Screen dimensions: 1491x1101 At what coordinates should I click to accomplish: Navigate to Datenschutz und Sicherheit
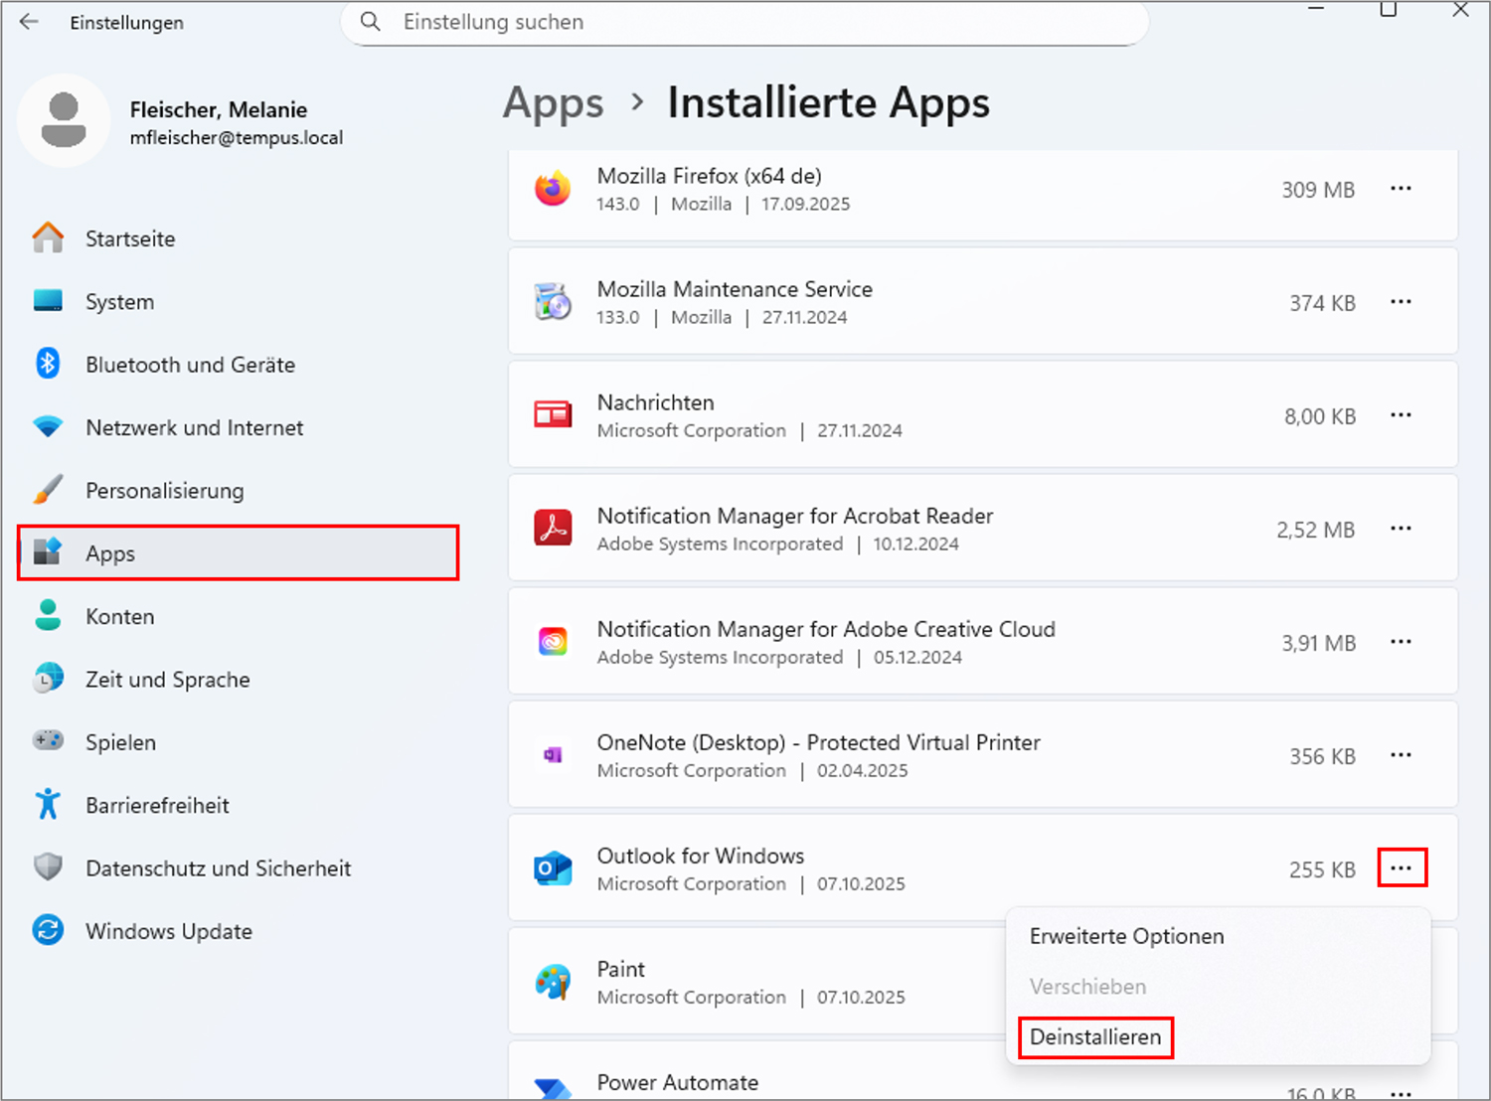(218, 868)
